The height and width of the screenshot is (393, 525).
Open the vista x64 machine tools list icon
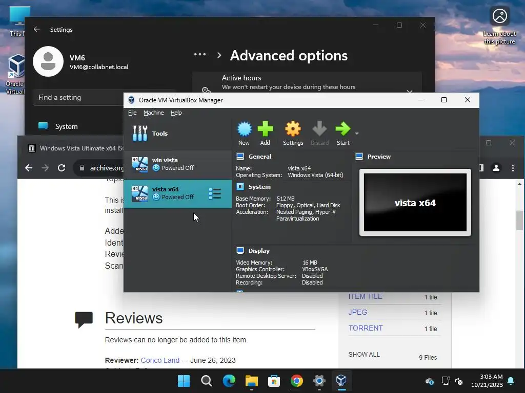[215, 194]
